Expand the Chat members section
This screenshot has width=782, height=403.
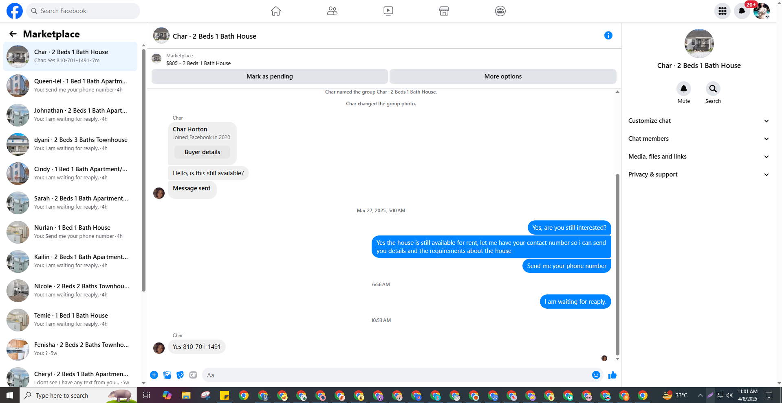click(698, 139)
